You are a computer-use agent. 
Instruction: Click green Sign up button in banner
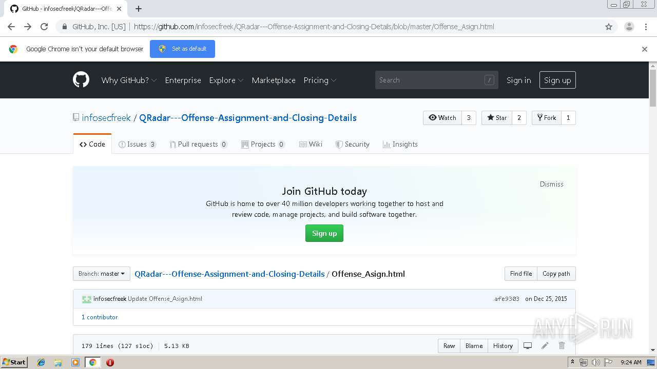click(324, 233)
